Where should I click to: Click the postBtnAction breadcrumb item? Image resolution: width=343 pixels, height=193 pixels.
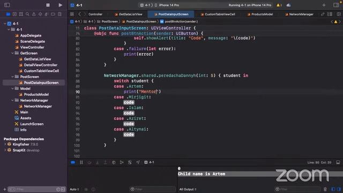[179, 21]
